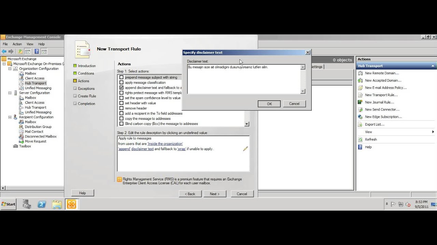Open the File menu

5,44
